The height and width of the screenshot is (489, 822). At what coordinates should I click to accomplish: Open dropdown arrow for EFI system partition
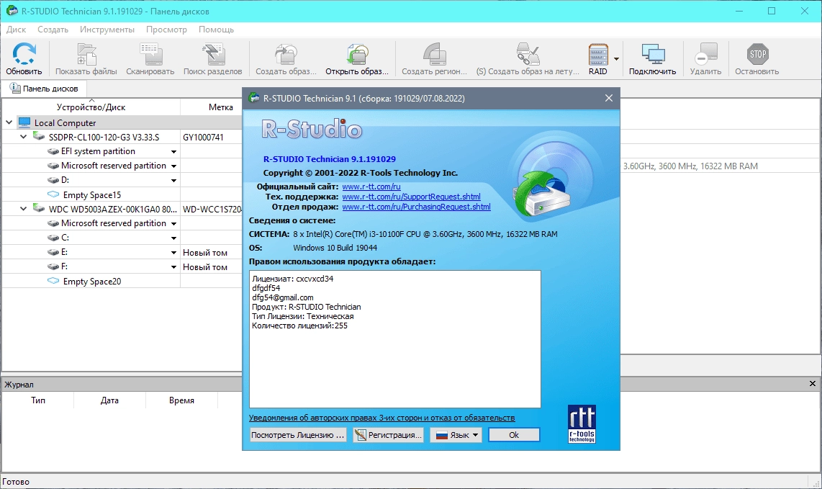tap(173, 152)
